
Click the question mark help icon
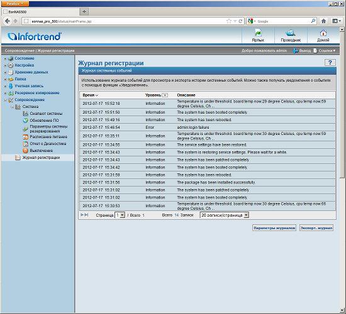click(330, 63)
